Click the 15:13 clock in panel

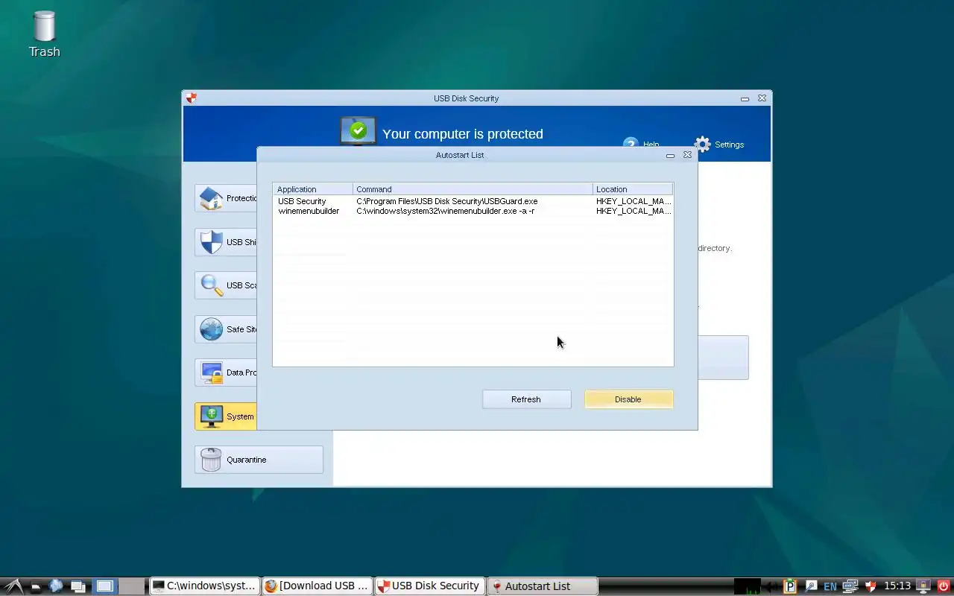tap(897, 586)
